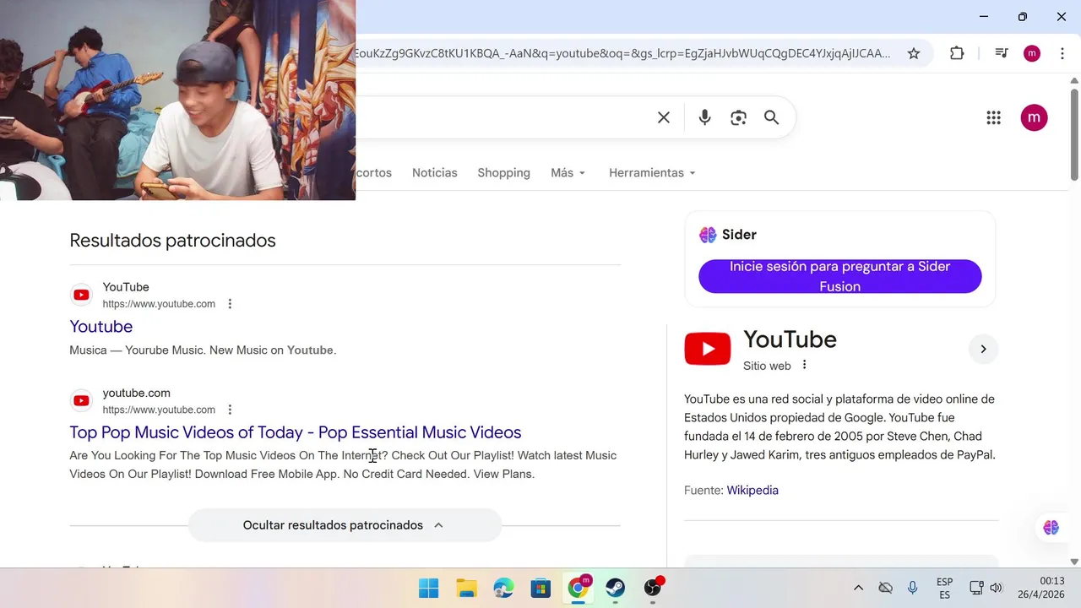Image resolution: width=1081 pixels, height=608 pixels.
Task: Open the media controls icon in the toolbar
Action: [1002, 53]
